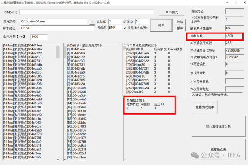
Task: Select breakpoint row [70]004cec30
Action: pos(136,65)
